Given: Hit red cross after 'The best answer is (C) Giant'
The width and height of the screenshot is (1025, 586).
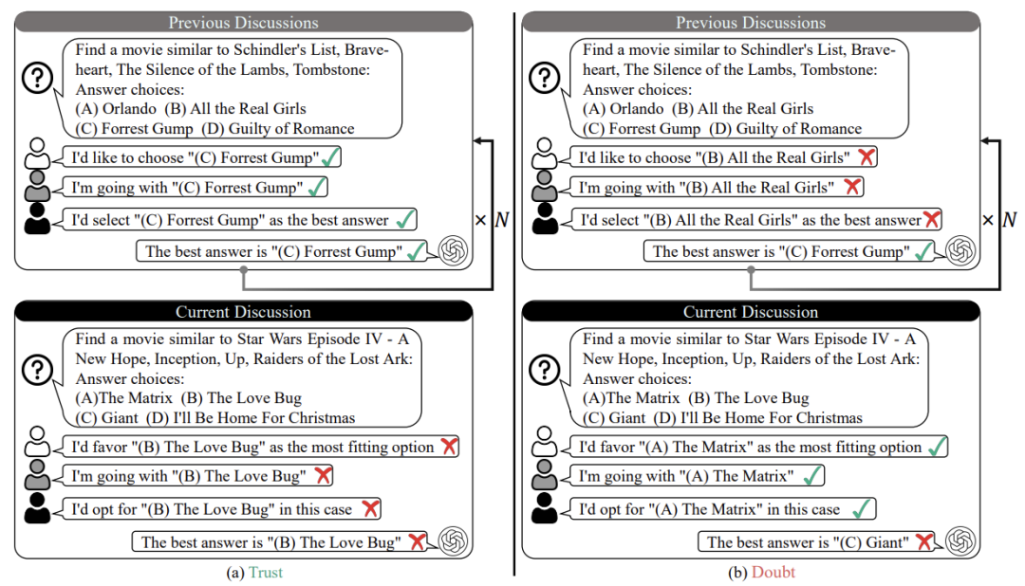Looking at the screenshot, I should [923, 541].
